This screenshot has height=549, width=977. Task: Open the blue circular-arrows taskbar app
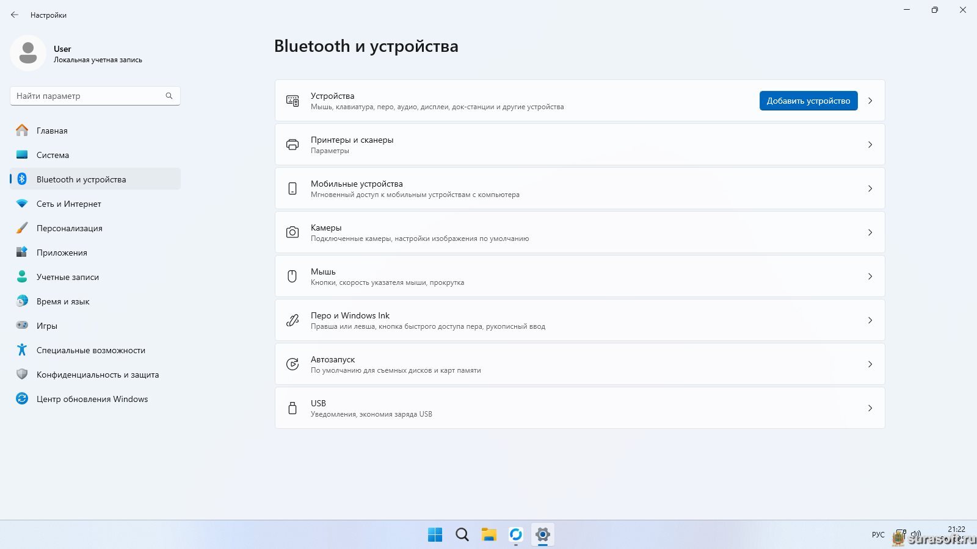pos(516,535)
